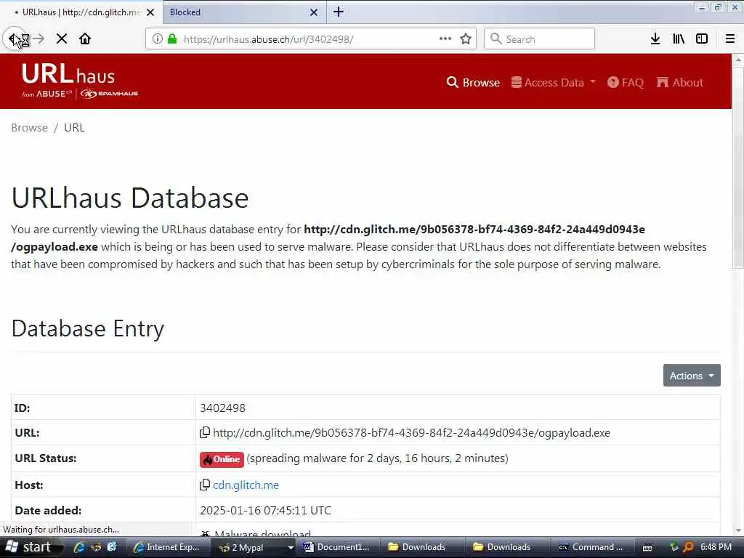Screen dimensions: 744x558
Task: Open Browse in the red navigation bar
Action: [x=472, y=83]
